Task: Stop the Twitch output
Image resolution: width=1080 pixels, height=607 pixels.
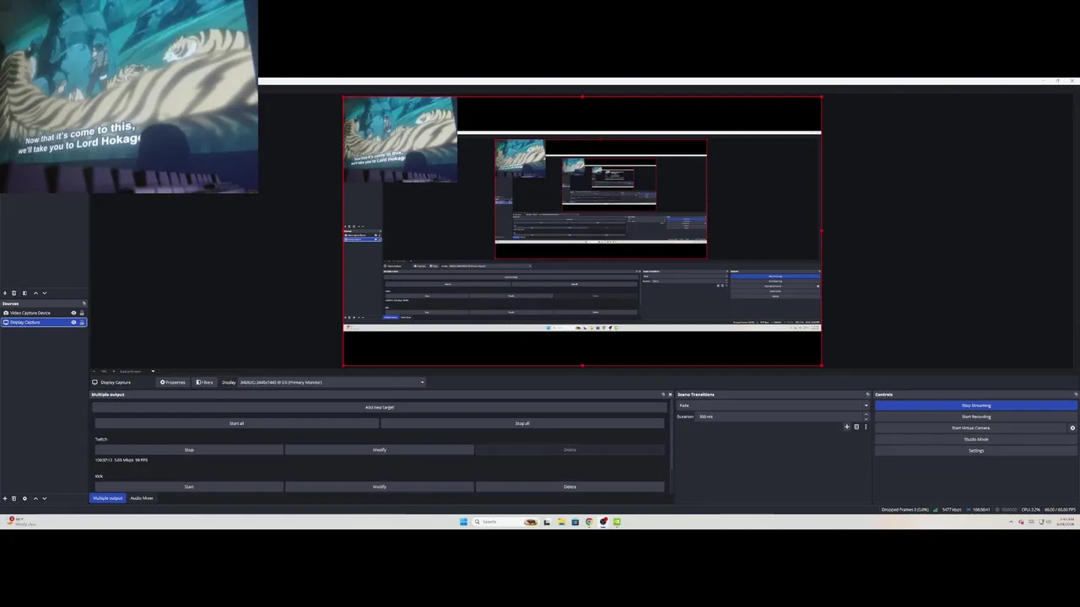Action: (189, 449)
